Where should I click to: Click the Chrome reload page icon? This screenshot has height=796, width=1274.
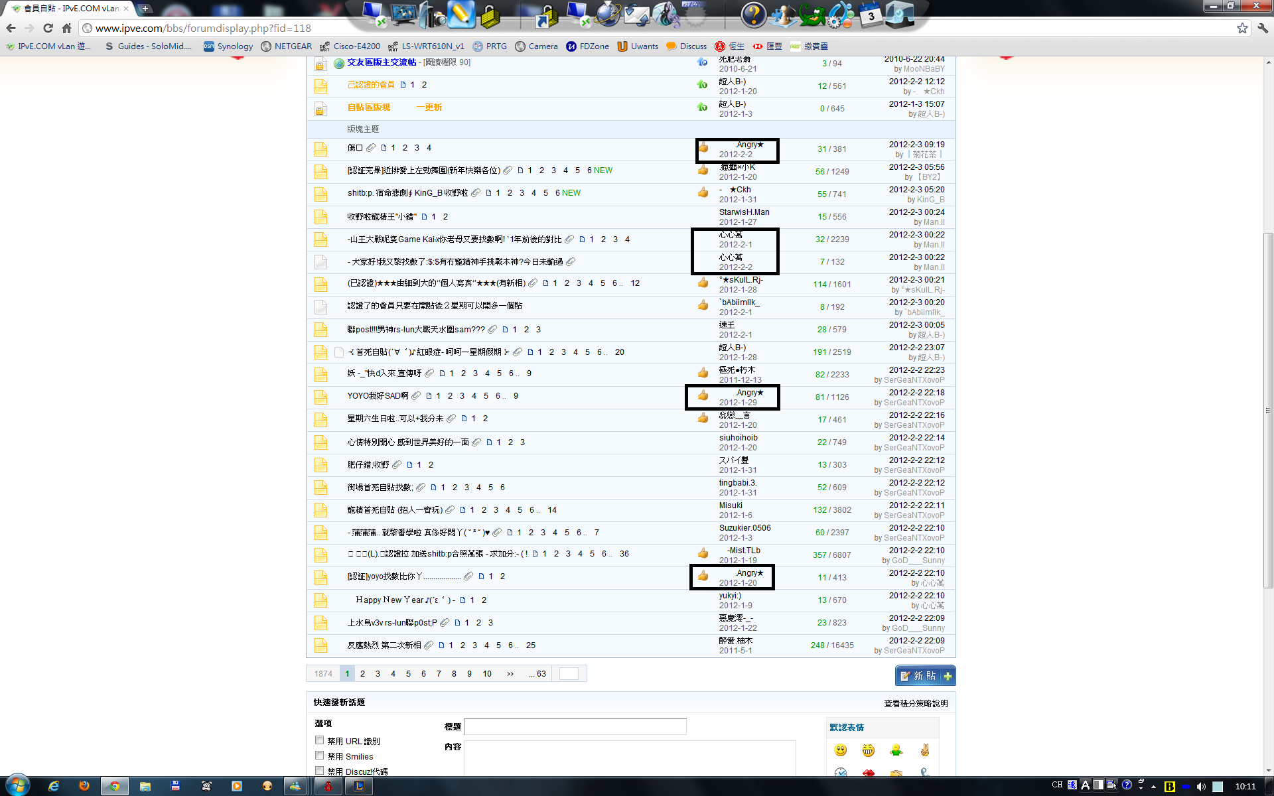48,28
